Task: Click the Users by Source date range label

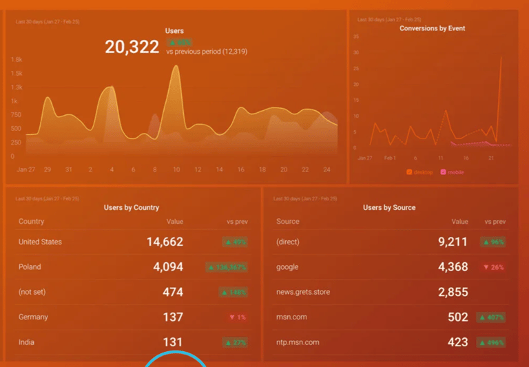Action: [x=305, y=199]
